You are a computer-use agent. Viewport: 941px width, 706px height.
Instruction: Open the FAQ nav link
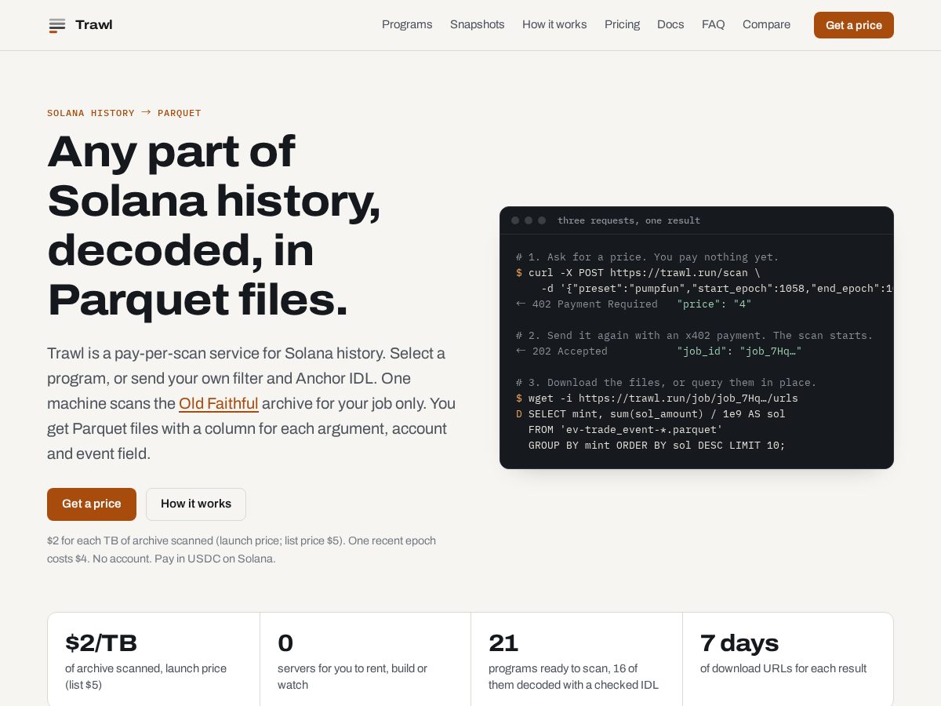(714, 25)
